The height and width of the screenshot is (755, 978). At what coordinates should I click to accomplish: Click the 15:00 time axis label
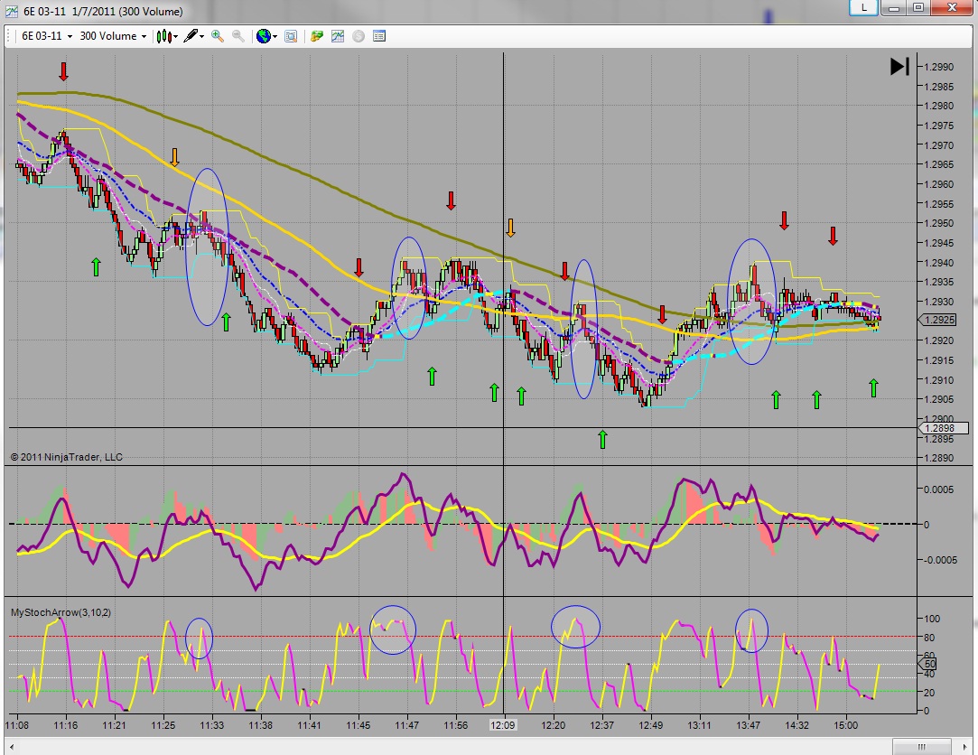[846, 725]
